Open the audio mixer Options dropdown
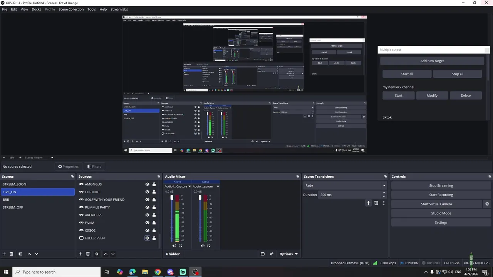 tap(288, 254)
